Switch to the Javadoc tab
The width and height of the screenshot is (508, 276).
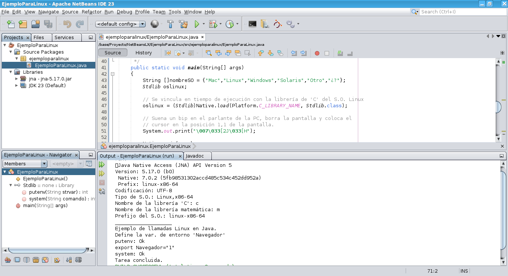click(x=198, y=156)
